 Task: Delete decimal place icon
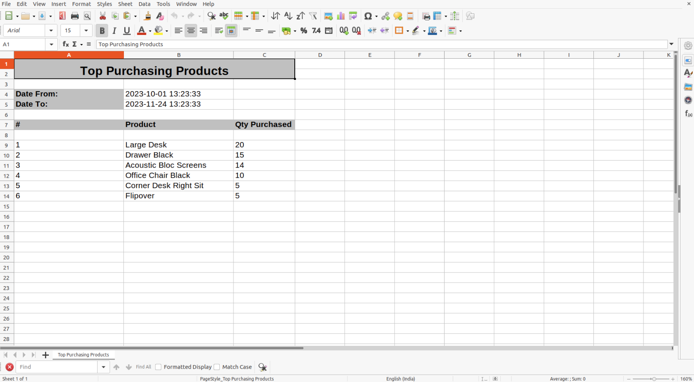(356, 31)
